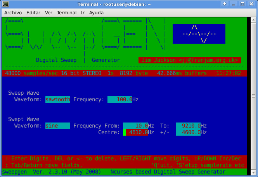Open the Archivo menu
258x177 pixels.
click(x=13, y=13)
